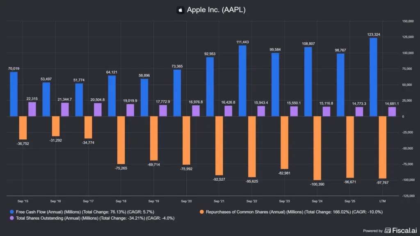Click the 92,953 free cash flow bar

tap(210, 87)
